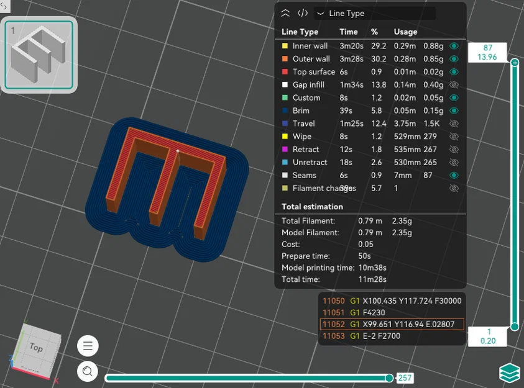
Task: Click Travel usage 3.75m
Action: (x=405, y=124)
